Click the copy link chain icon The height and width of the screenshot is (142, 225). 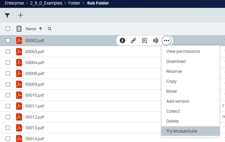pyautogui.click(x=133, y=40)
